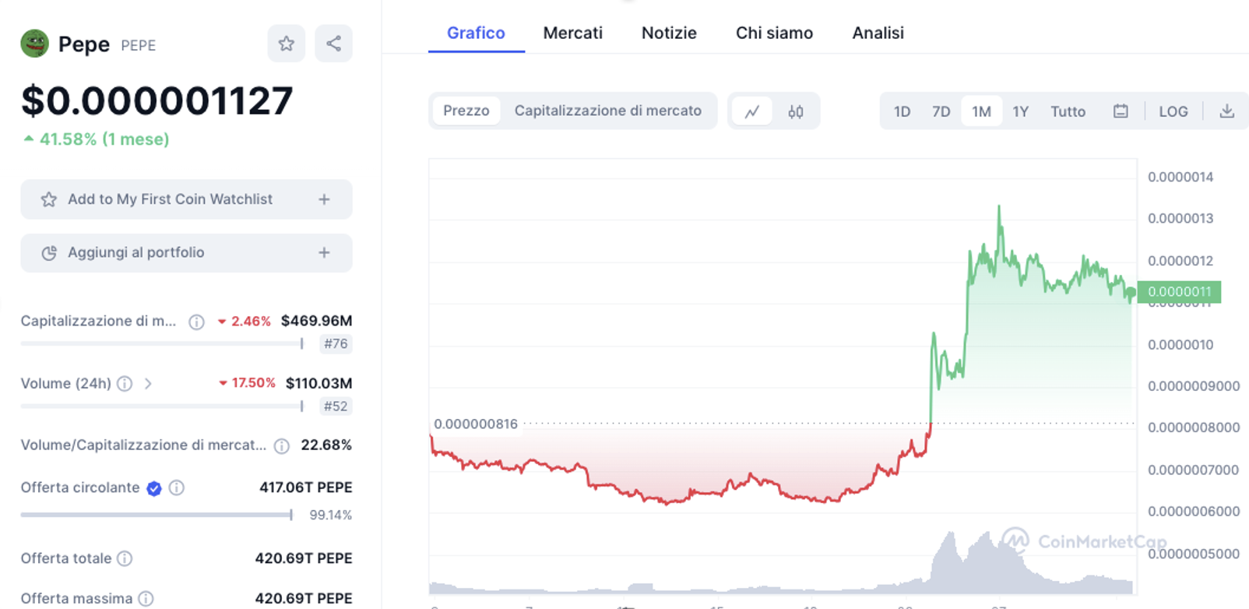This screenshot has width=1249, height=609.
Task: Expand Volume (24h) details chevron
Action: [x=148, y=383]
